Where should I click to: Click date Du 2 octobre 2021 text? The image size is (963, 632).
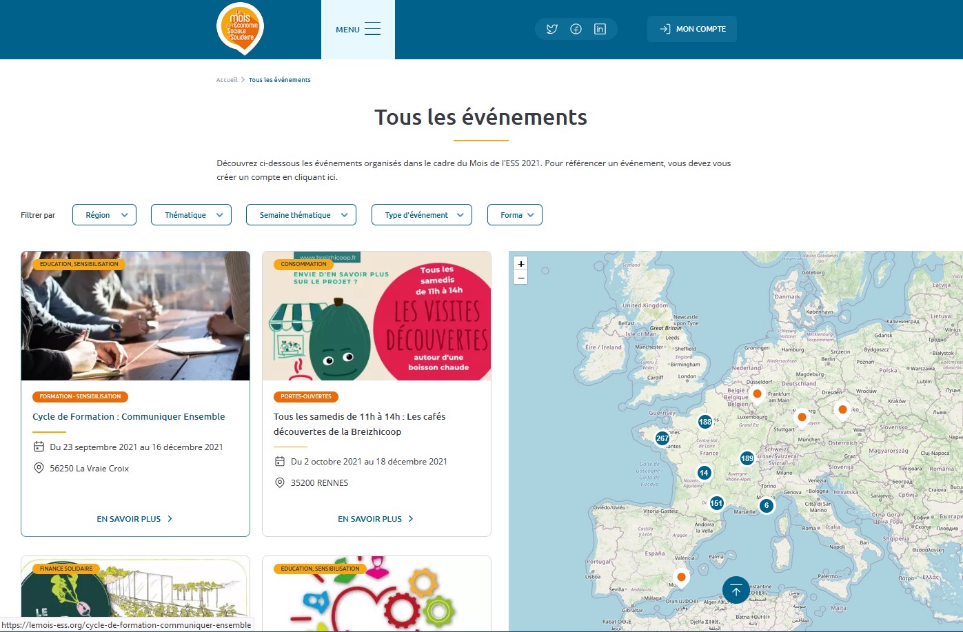[x=369, y=462]
